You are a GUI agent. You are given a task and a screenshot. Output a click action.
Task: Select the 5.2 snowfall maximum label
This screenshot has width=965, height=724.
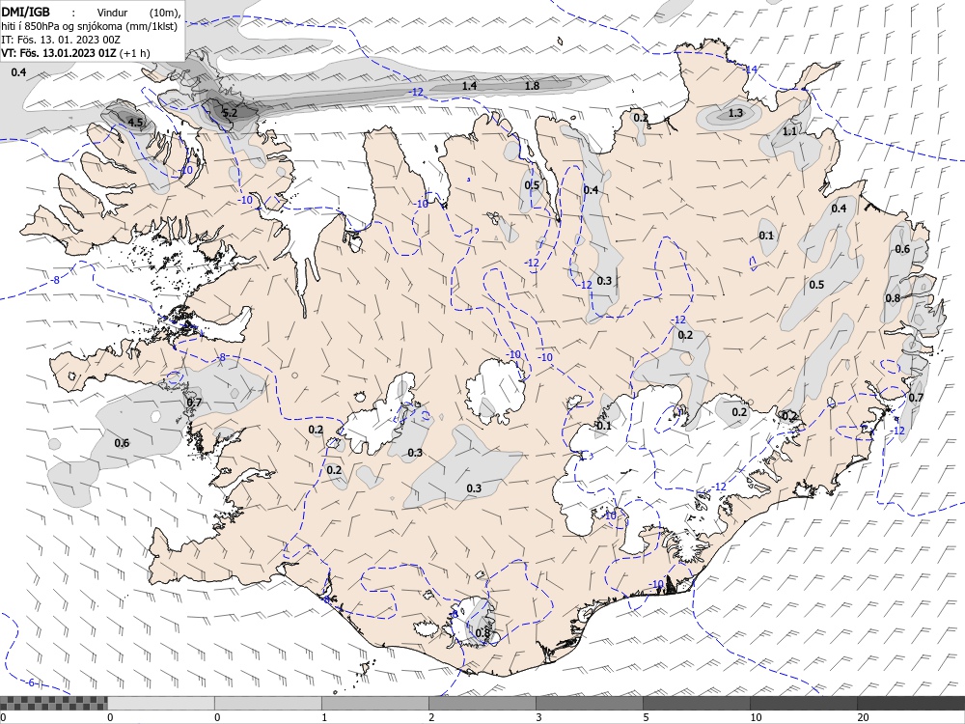coord(230,113)
